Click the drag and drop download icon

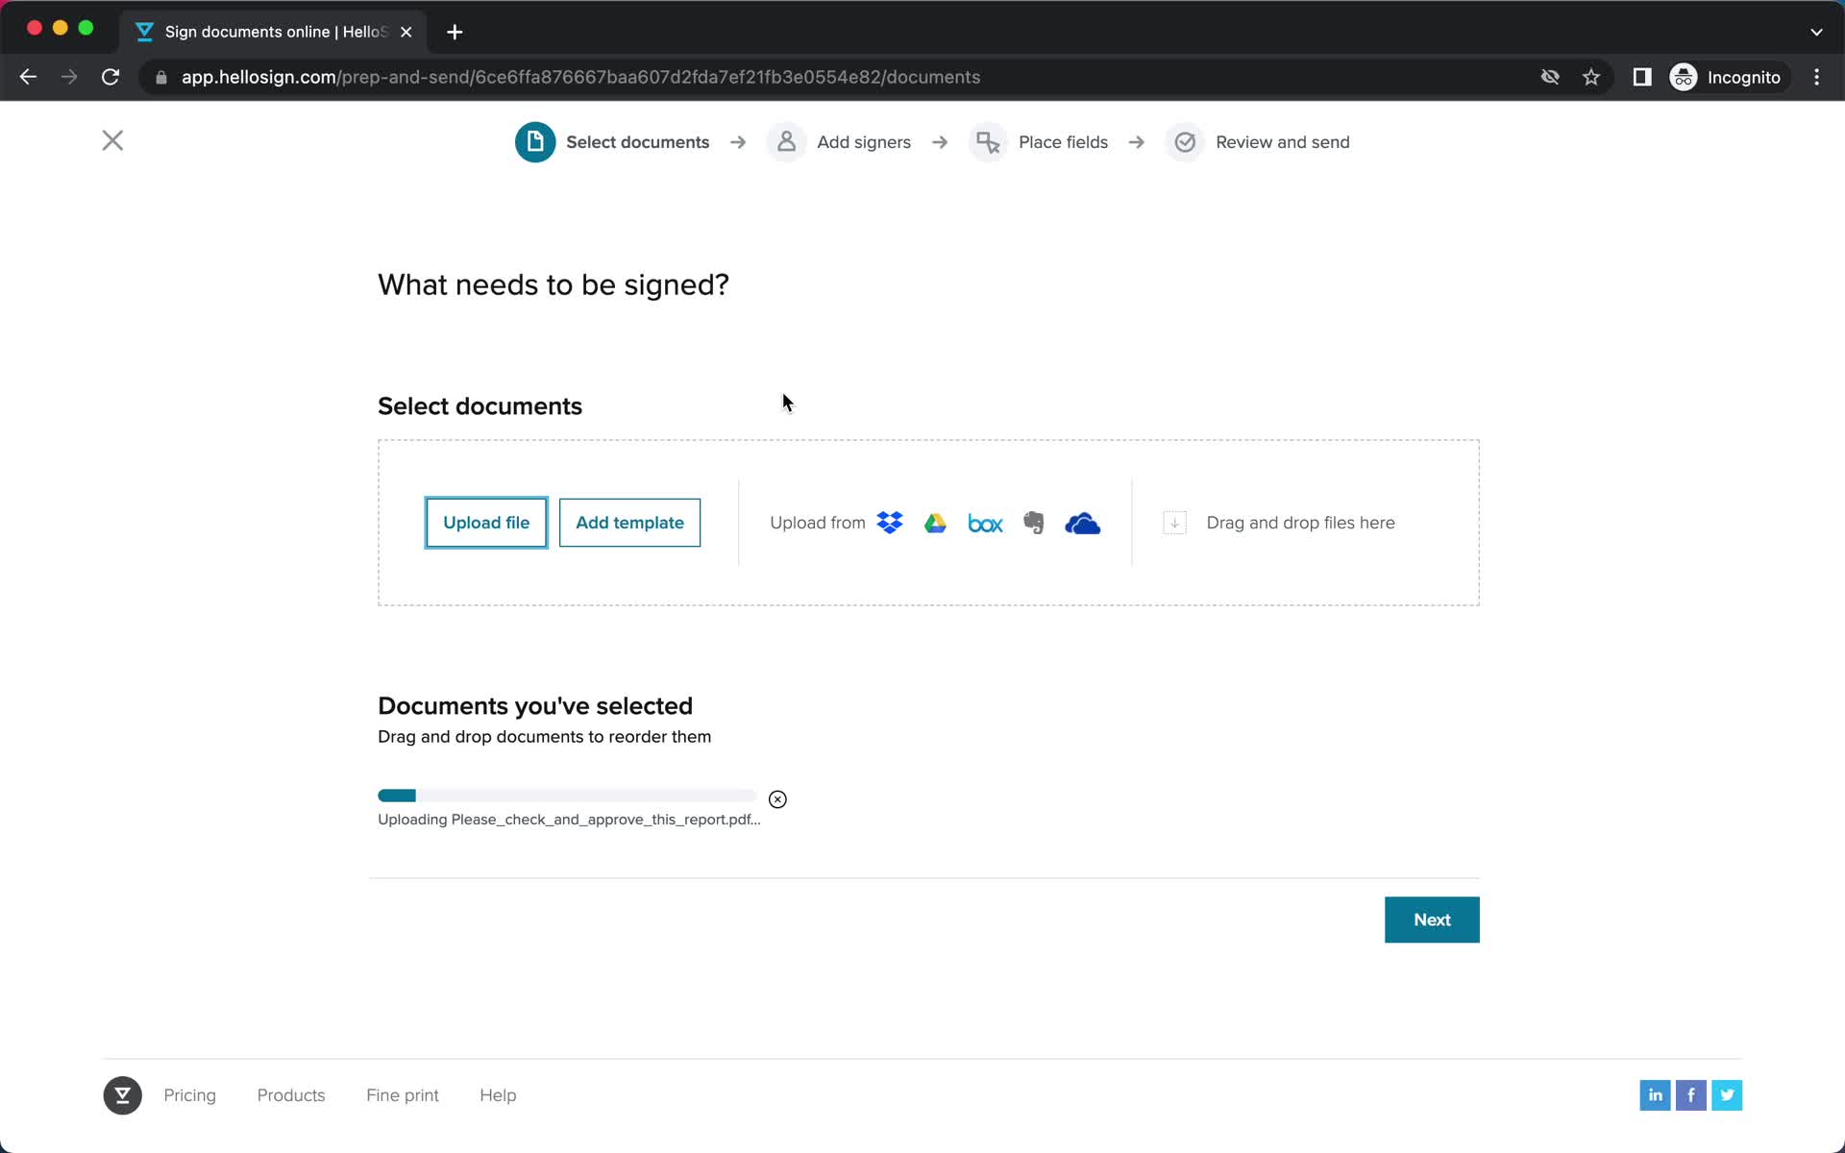(x=1174, y=522)
